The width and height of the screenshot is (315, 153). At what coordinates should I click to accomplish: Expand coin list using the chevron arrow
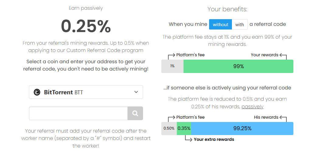tap(136, 92)
